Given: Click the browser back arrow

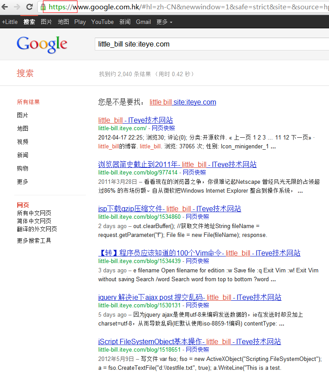Looking at the screenshot, I should click(5, 7).
